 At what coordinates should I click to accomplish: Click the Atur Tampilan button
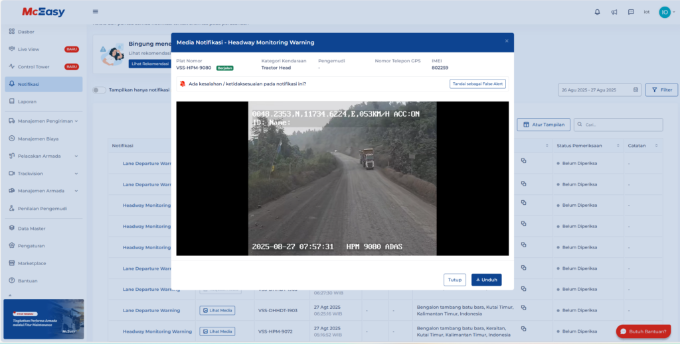pyautogui.click(x=543, y=125)
